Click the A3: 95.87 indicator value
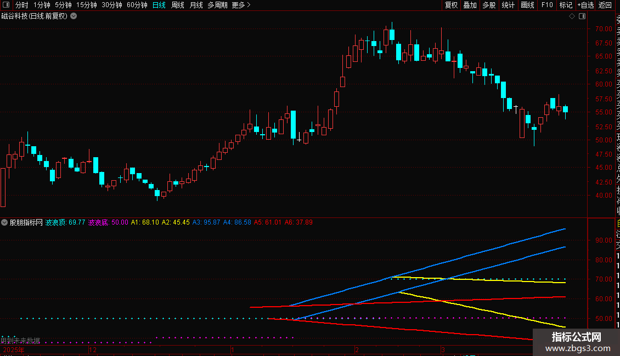This screenshot has width=620, height=356. [206, 222]
